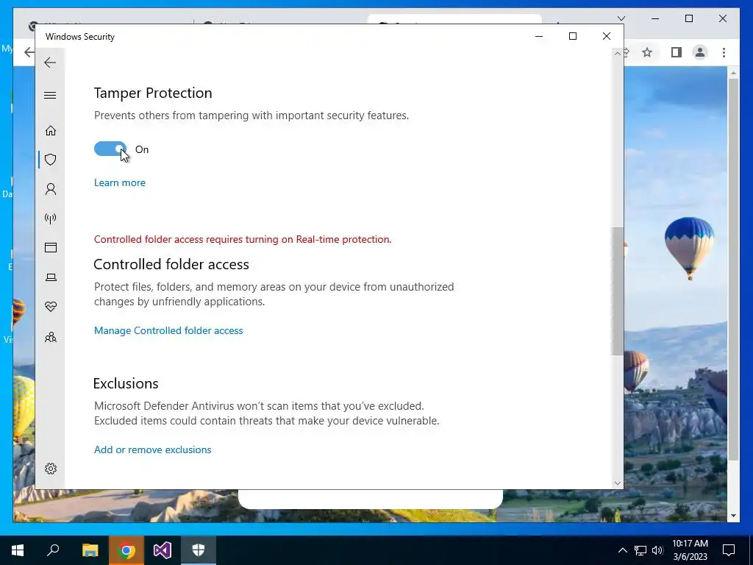
Task: Open the taskbar clock and date
Action: 690,550
